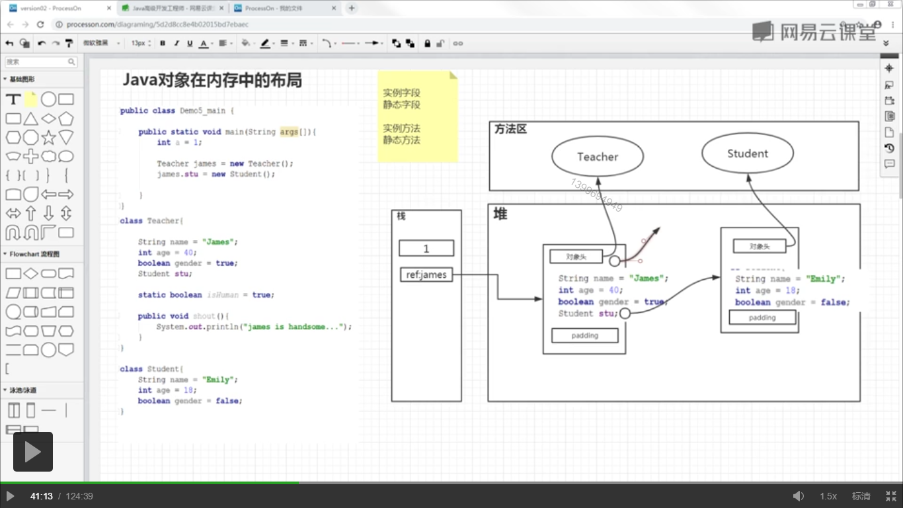Collapse toolbar with double chevron
The image size is (903, 508).
[886, 43]
